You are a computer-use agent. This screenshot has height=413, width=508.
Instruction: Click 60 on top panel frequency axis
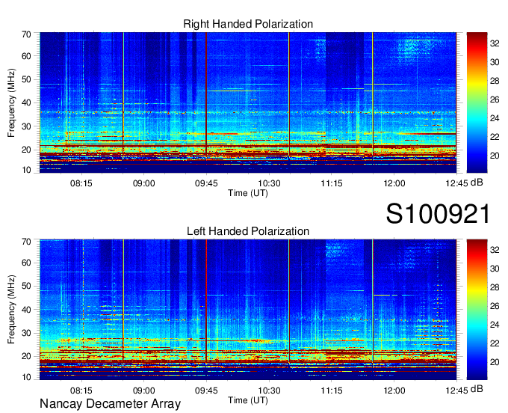pos(26,56)
